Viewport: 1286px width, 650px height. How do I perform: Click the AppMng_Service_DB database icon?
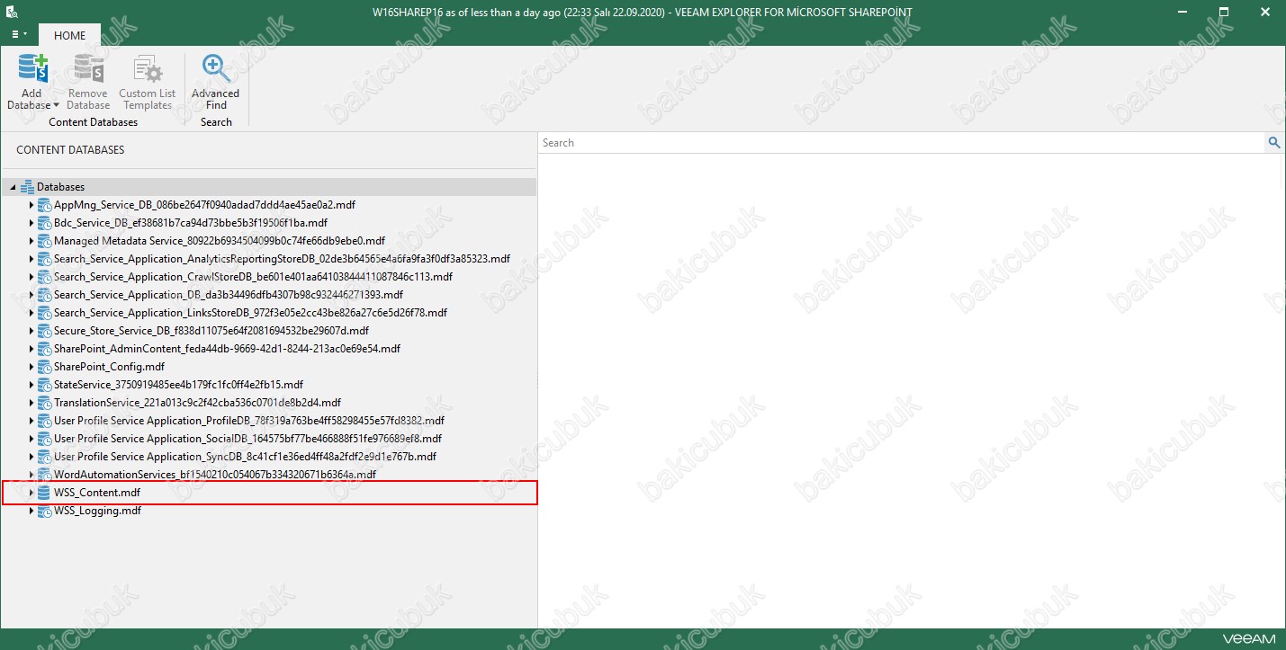point(44,205)
